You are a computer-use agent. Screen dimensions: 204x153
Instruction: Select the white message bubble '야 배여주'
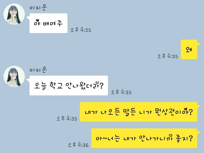tap(48, 23)
